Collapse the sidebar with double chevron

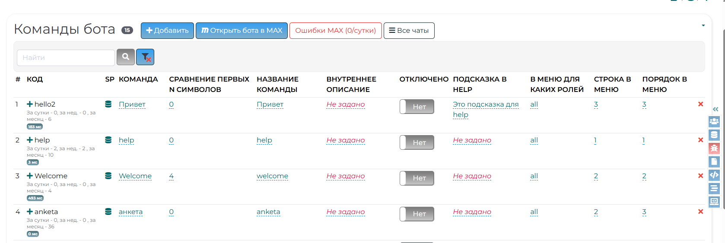click(715, 109)
